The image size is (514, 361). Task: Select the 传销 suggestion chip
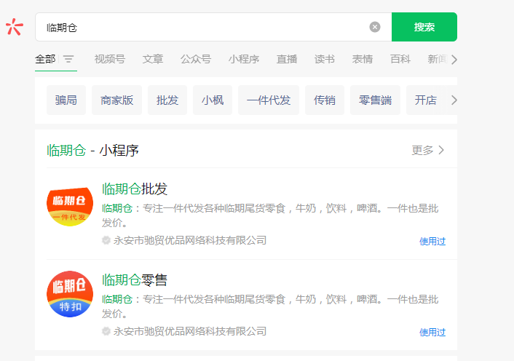(325, 100)
